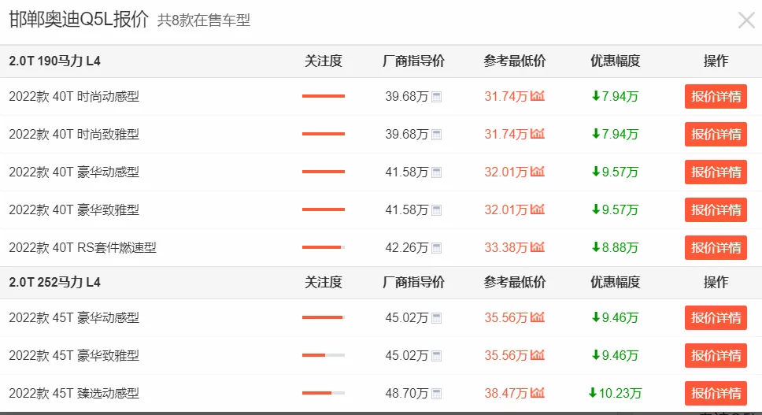
Task: View price trend chart for 40T 时尚致雅型
Action: (537, 134)
